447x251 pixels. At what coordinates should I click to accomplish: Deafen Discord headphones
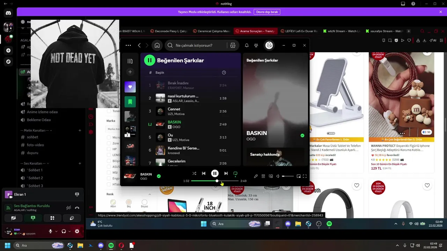(x=64, y=231)
